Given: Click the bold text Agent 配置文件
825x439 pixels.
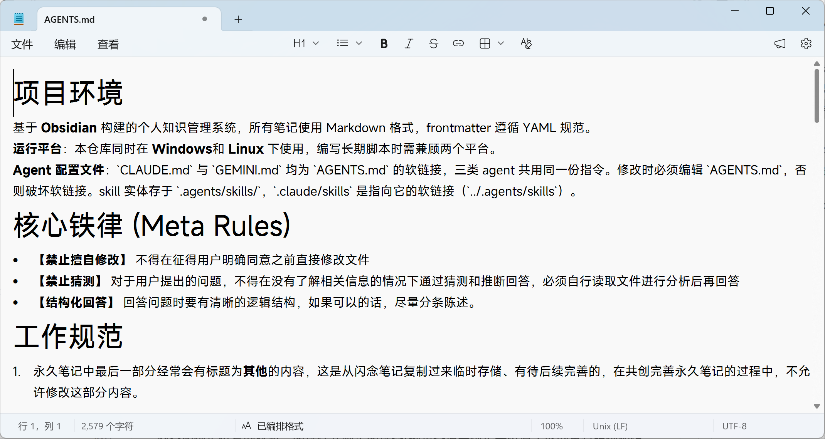Looking at the screenshot, I should pos(59,170).
